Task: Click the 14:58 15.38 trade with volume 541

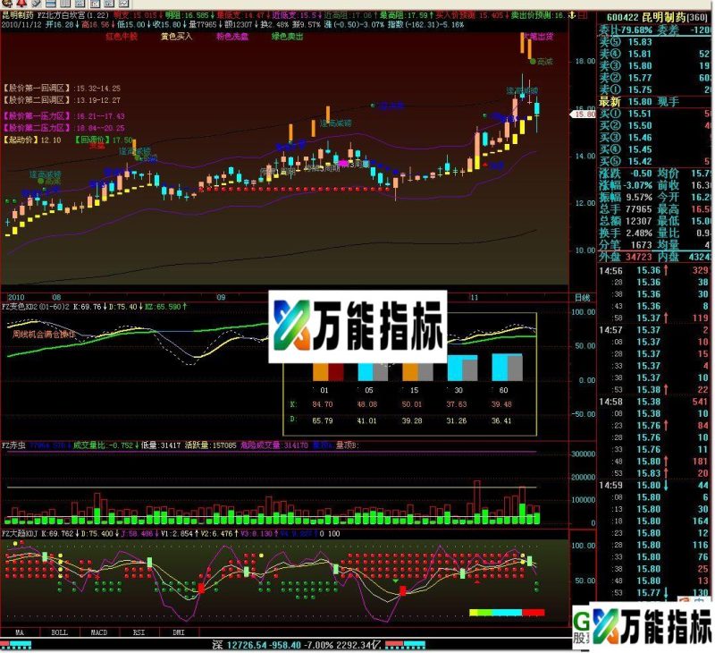Action: click(656, 402)
